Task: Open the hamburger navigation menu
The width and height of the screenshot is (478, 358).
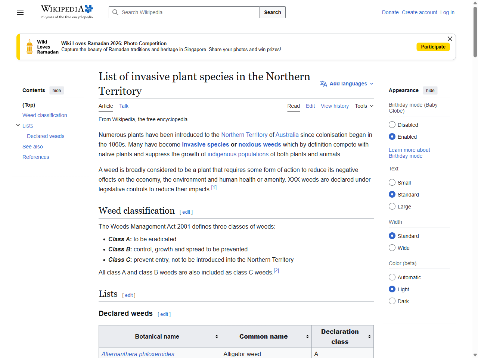Action: coord(20,12)
